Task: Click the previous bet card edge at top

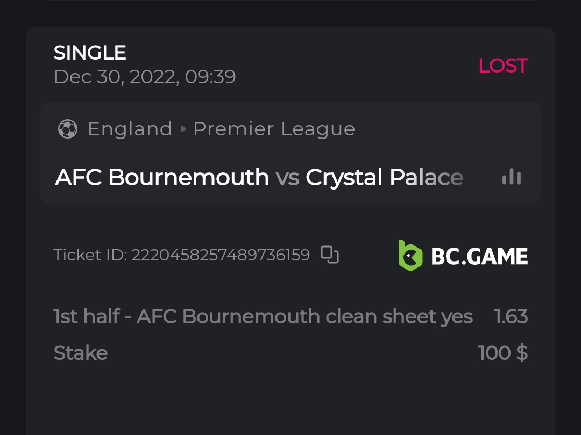Action: [x=290, y=1]
